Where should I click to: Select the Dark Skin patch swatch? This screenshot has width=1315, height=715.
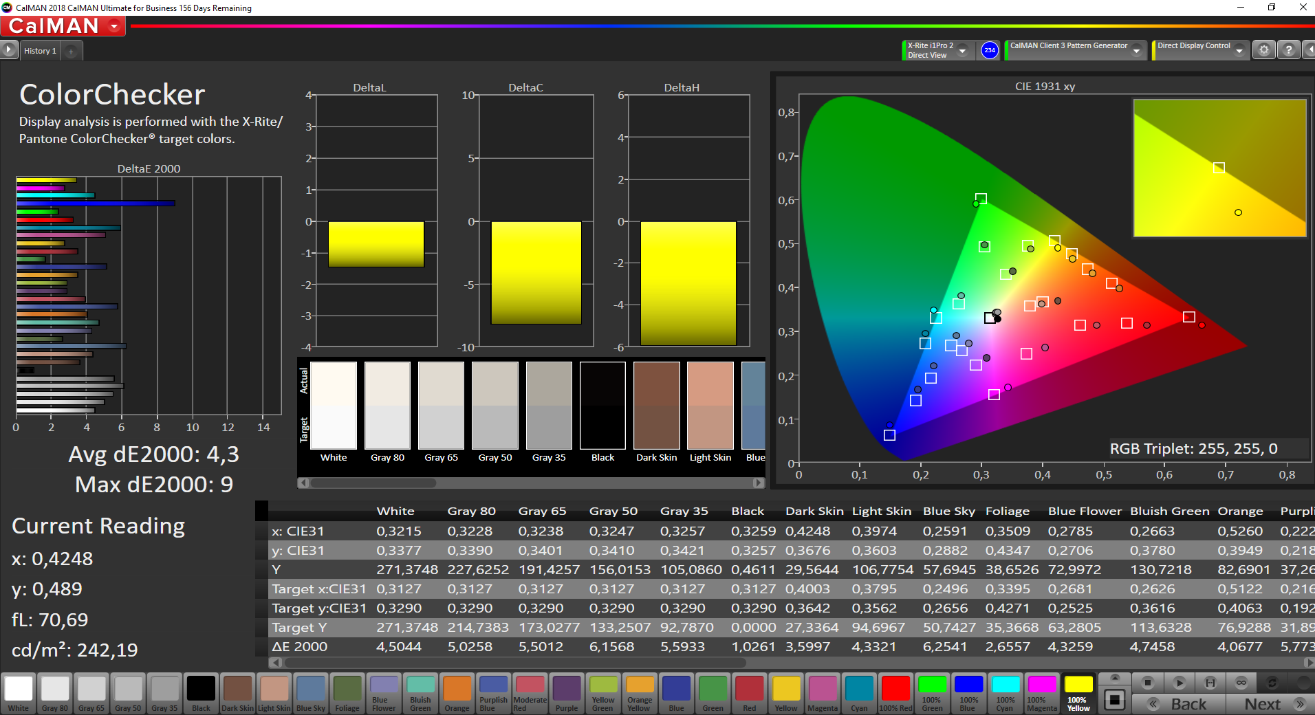pyautogui.click(x=237, y=693)
